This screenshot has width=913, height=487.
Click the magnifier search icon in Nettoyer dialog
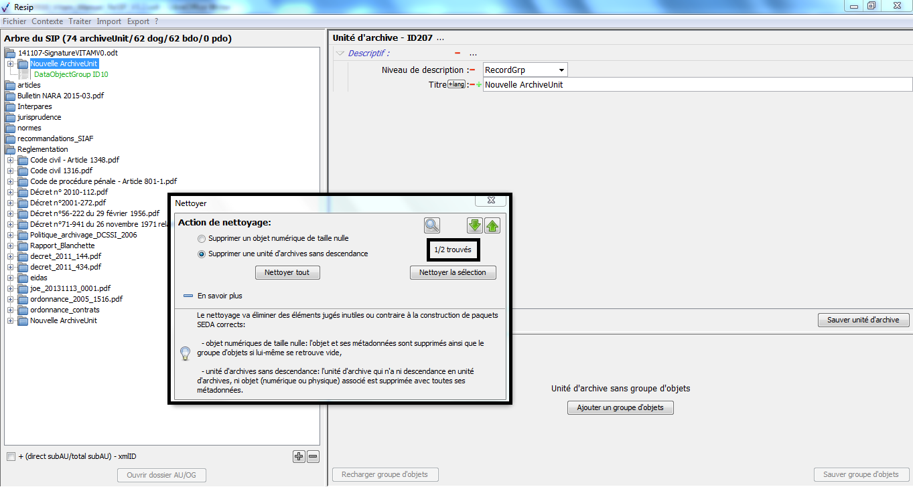click(x=432, y=225)
